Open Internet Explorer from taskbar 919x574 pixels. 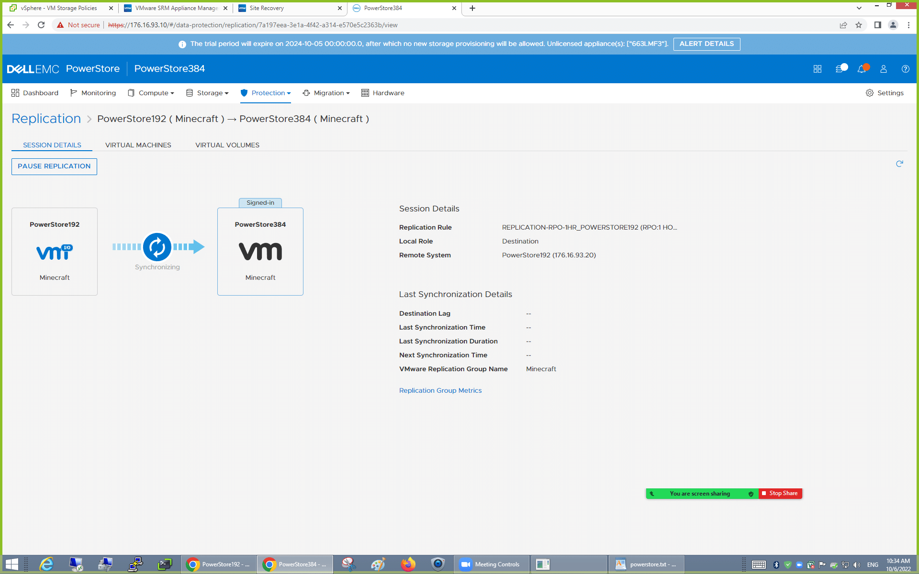click(x=46, y=564)
